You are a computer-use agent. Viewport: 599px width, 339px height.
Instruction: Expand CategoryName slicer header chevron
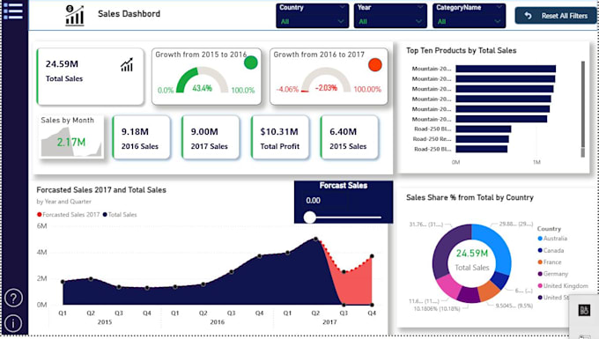(x=499, y=7)
